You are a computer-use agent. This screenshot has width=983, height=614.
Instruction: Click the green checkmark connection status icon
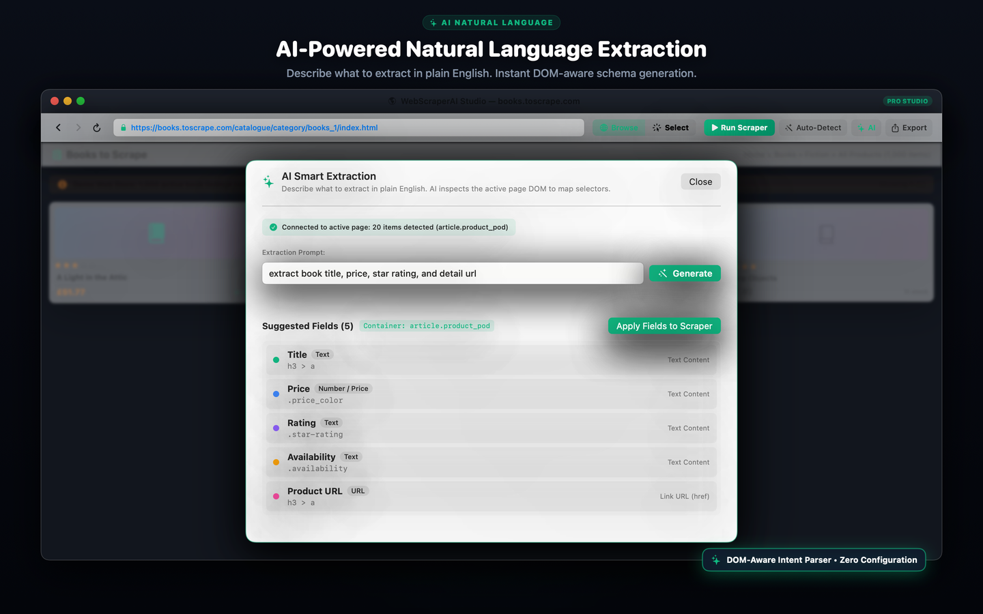pyautogui.click(x=273, y=227)
